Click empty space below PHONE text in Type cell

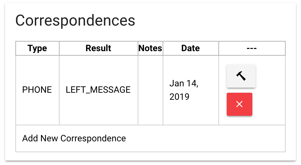[37, 110]
